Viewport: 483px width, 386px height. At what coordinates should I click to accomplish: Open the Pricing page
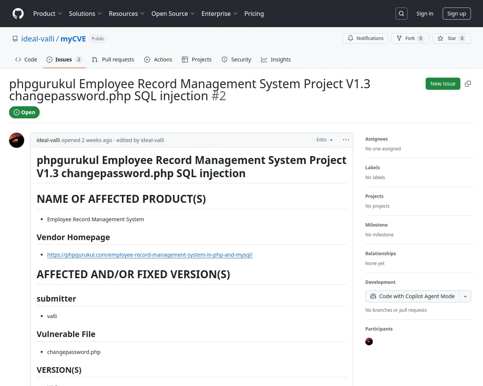coord(254,14)
